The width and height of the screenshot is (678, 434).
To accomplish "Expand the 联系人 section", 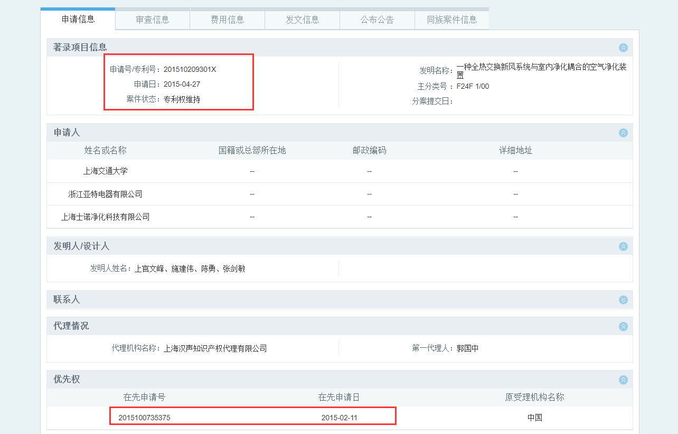I will click(x=623, y=300).
